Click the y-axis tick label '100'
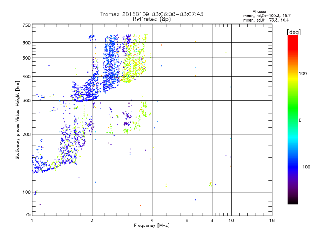Viewport: 320px width, 240px height. tap(26, 192)
